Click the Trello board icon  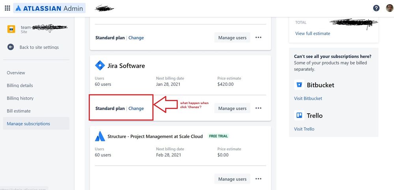pyautogui.click(x=299, y=115)
